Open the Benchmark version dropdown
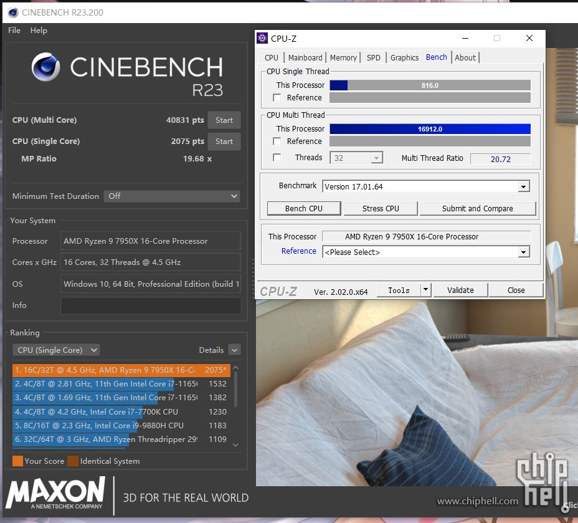 (x=523, y=186)
